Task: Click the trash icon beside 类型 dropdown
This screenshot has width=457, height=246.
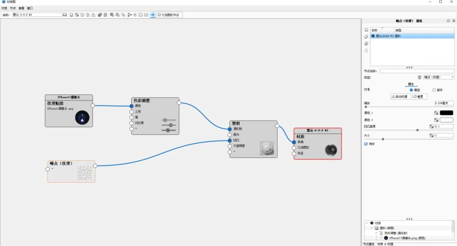Action: pos(419,77)
